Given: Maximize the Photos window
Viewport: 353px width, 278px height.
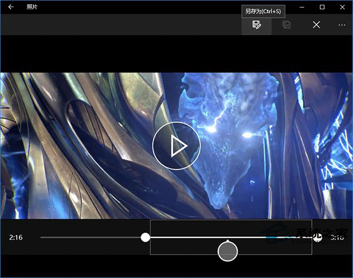Looking at the screenshot, I should click(322, 7).
